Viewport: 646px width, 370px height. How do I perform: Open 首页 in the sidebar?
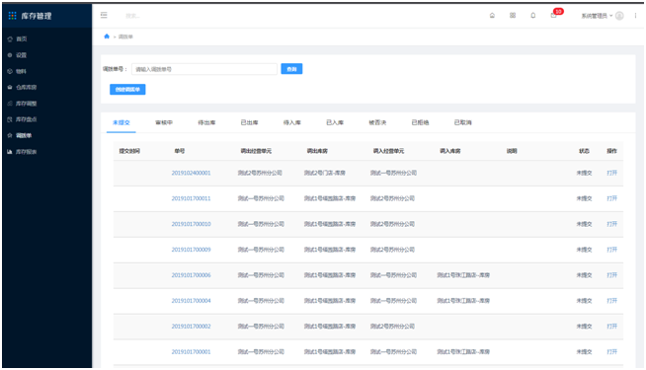click(x=22, y=39)
